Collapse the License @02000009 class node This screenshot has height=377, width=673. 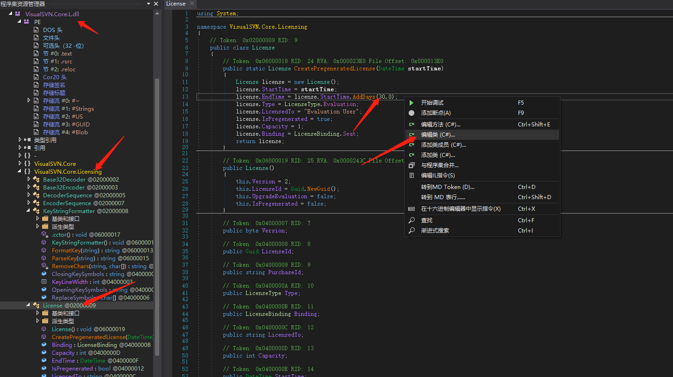[x=29, y=306]
